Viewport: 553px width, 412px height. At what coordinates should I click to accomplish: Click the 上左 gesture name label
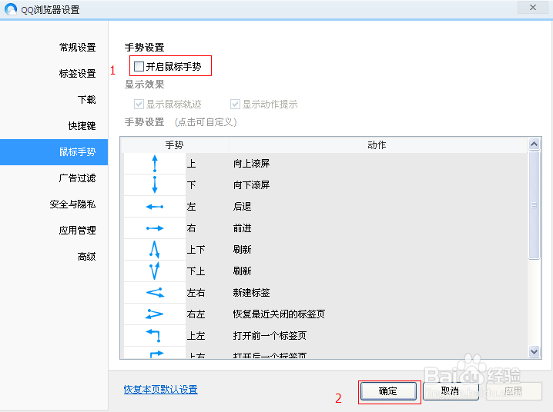(x=196, y=336)
